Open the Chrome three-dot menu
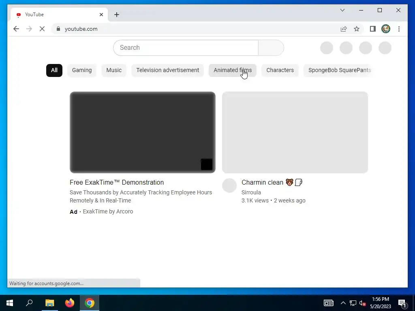 (x=399, y=29)
